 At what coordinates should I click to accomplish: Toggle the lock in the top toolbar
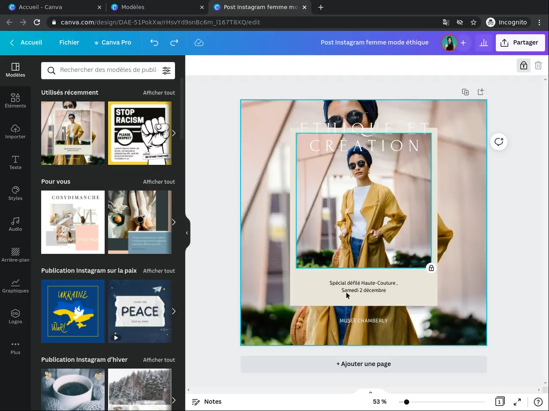[524, 66]
